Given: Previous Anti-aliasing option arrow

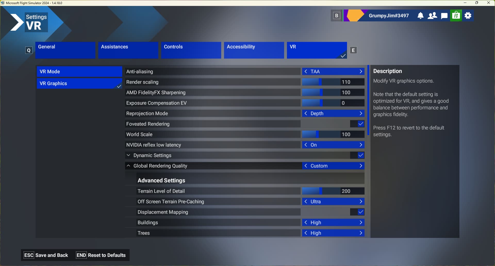Looking at the screenshot, I should point(306,72).
